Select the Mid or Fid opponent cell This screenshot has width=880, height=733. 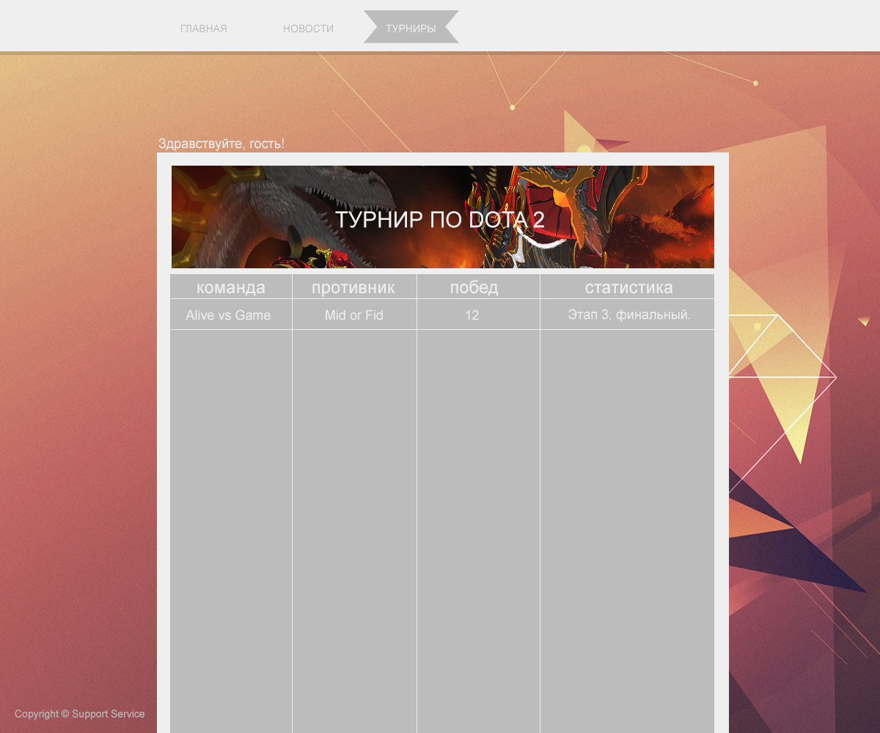click(x=354, y=315)
